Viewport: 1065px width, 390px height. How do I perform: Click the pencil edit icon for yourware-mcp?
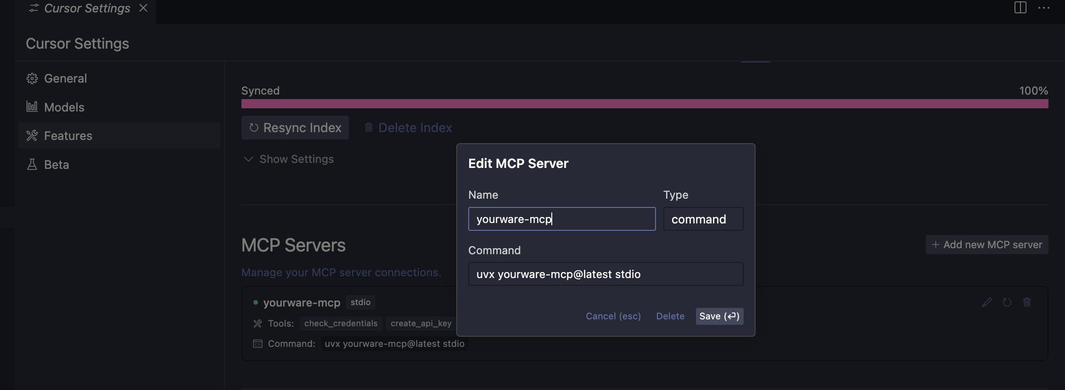click(987, 302)
